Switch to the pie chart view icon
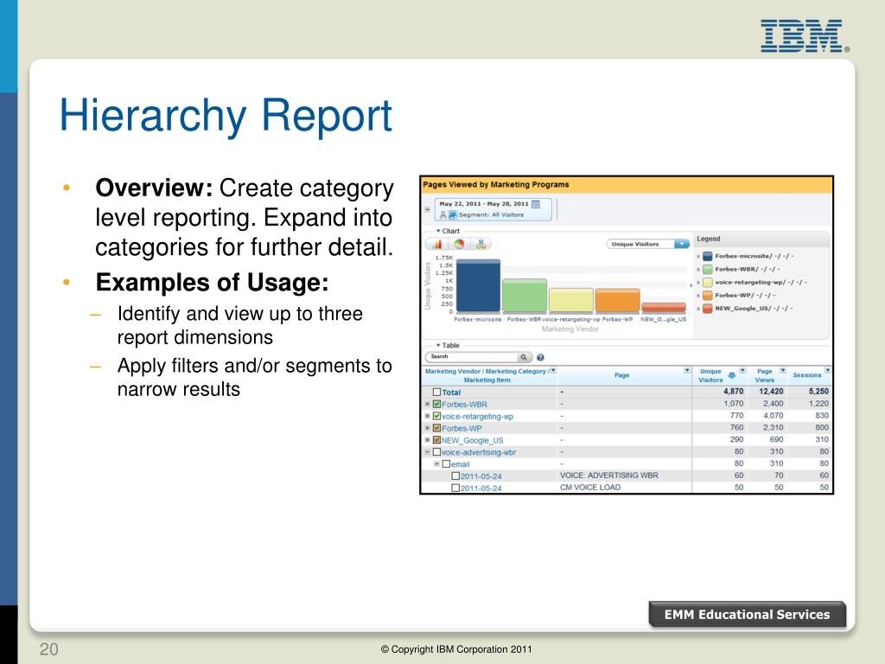 [459, 244]
